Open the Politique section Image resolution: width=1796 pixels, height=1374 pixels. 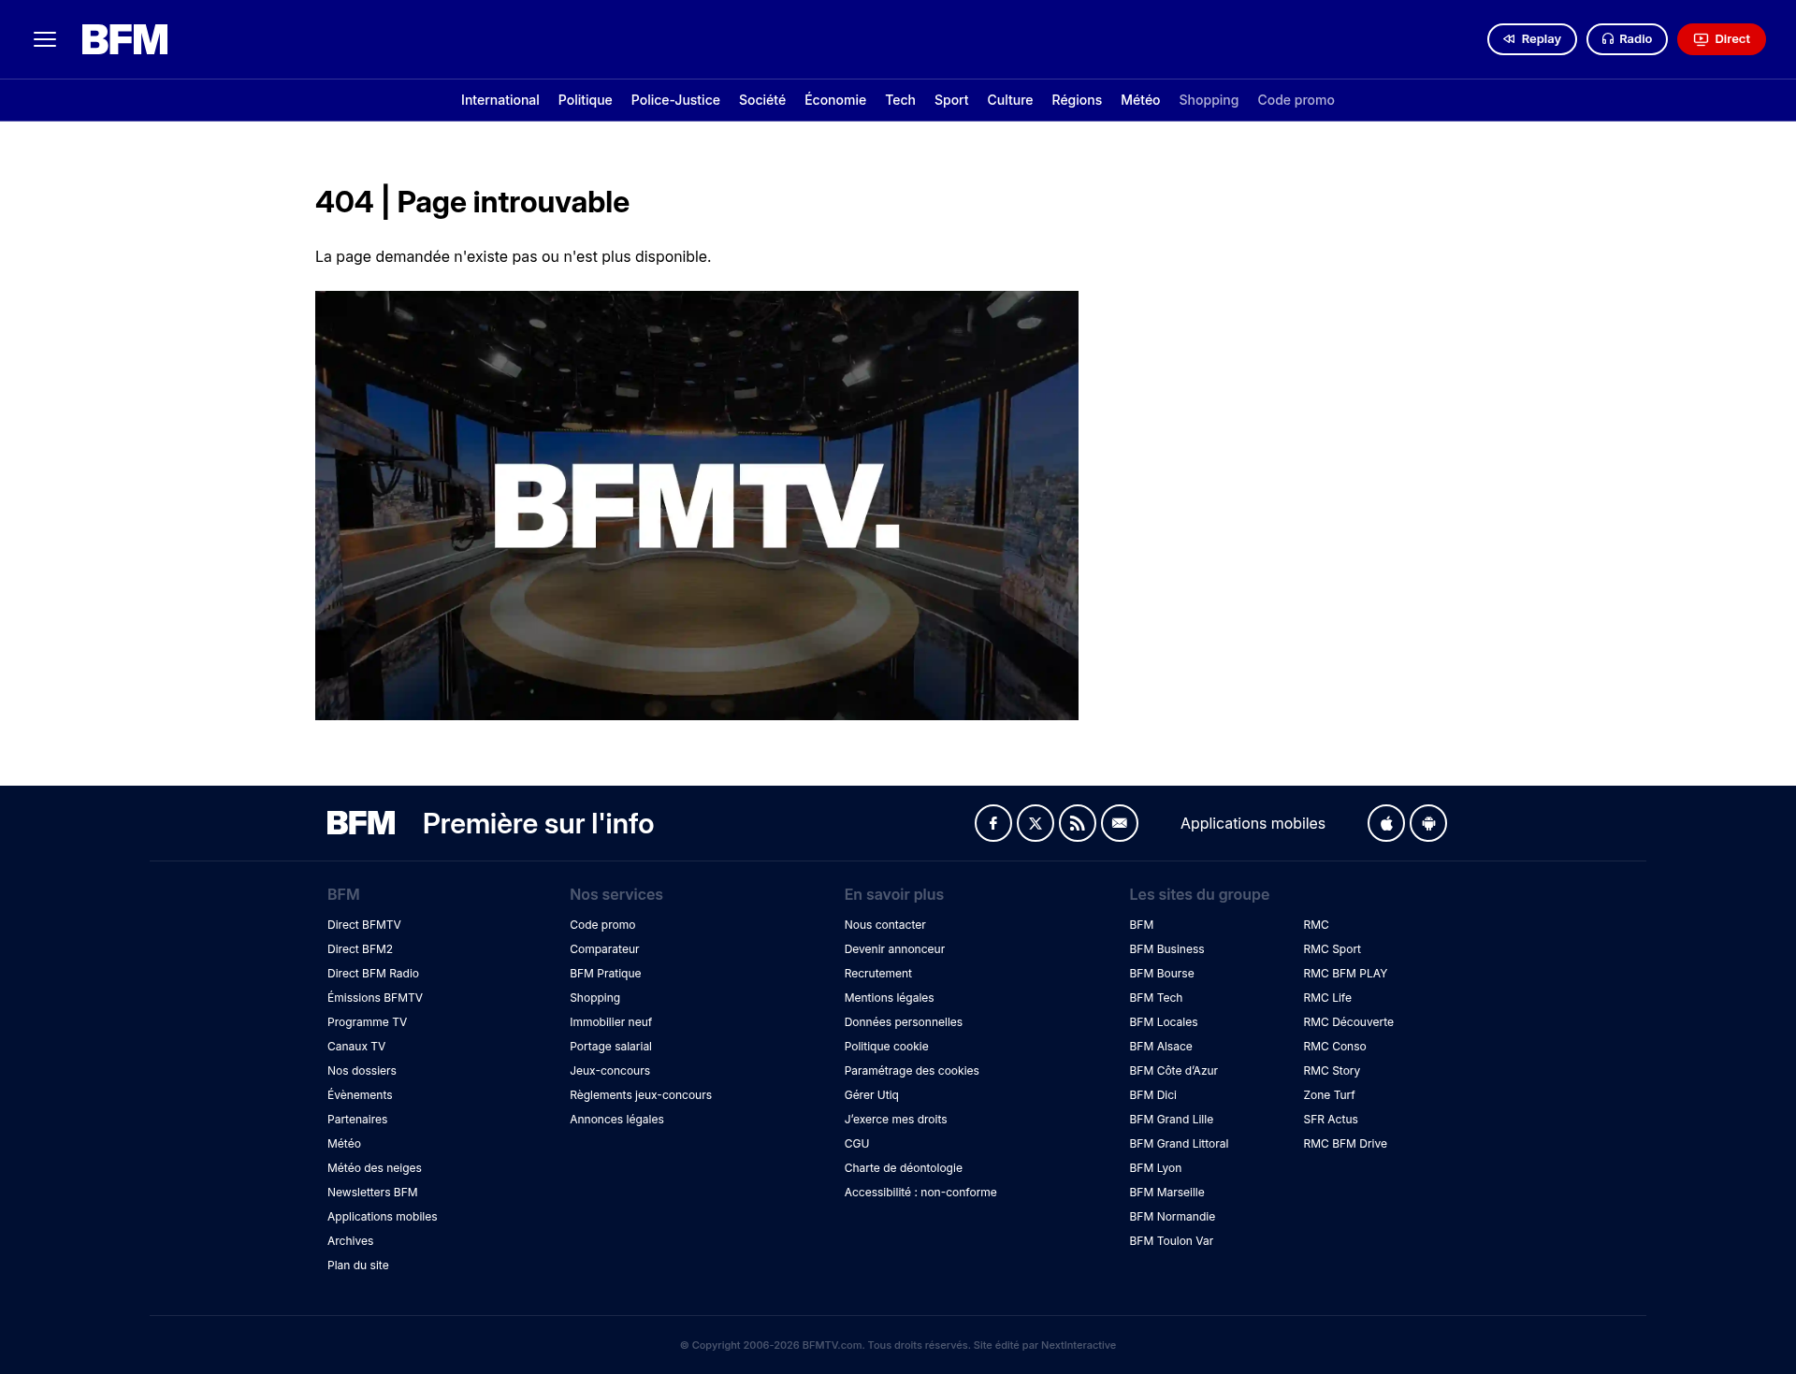[x=586, y=100]
